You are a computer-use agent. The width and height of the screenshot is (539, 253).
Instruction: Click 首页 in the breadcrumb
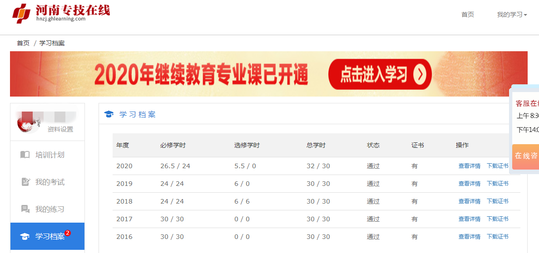tap(23, 43)
